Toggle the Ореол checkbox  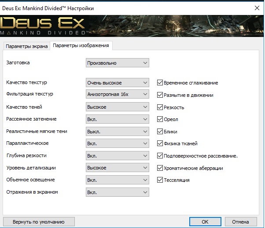[160, 119]
